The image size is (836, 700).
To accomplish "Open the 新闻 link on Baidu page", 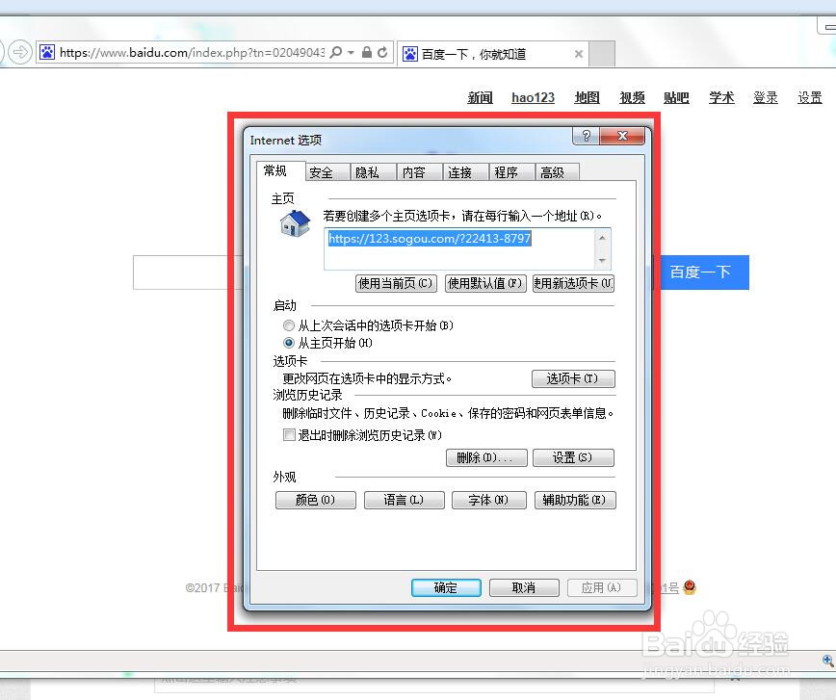I will pos(480,97).
